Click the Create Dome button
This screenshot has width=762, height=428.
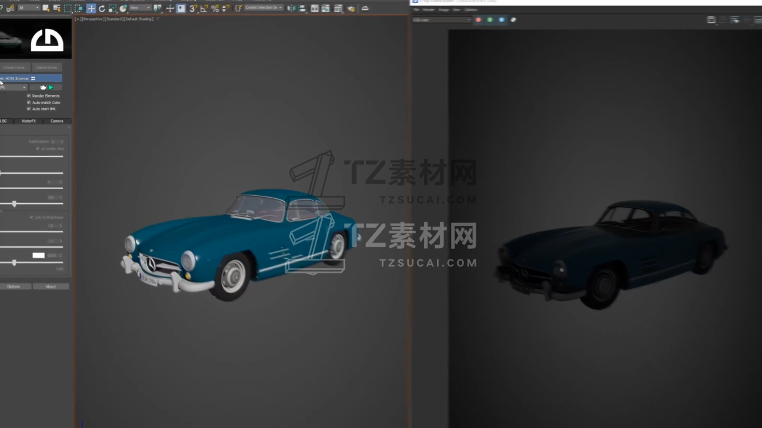[14, 67]
